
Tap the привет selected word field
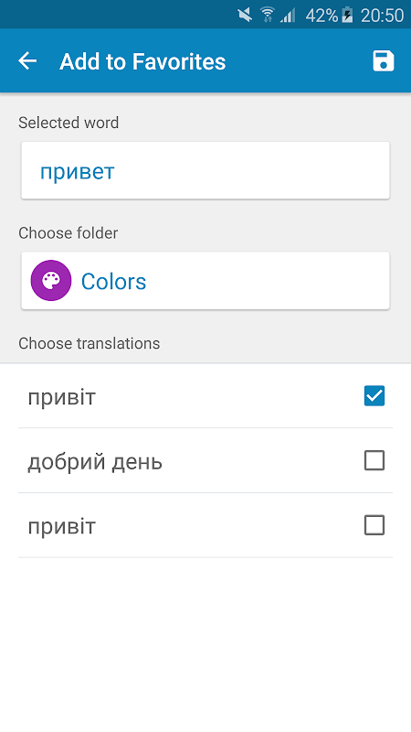point(205,170)
